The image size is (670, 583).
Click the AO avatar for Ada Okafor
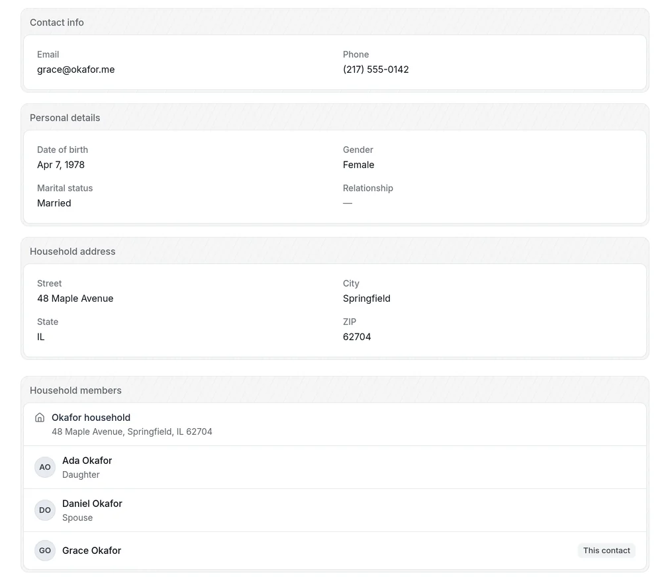pyautogui.click(x=45, y=467)
